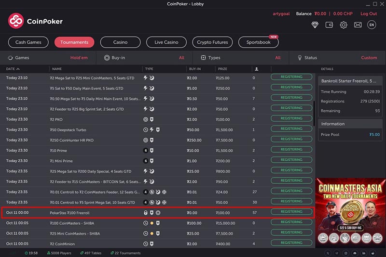Screen dimensions: 386x257
Task: Click the Log Out link
Action: [369, 14]
